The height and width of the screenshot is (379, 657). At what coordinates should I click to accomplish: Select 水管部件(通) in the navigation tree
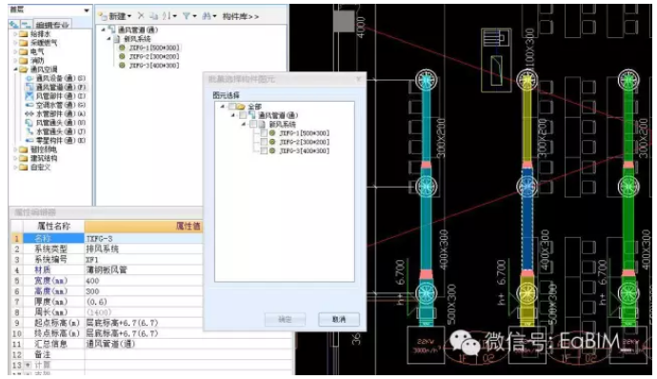(x=55, y=113)
